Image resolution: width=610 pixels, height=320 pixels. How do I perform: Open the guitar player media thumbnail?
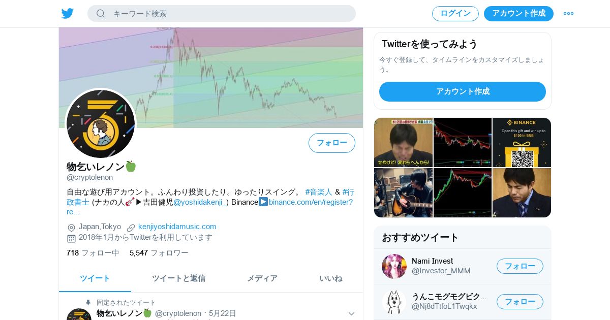pos(403,193)
